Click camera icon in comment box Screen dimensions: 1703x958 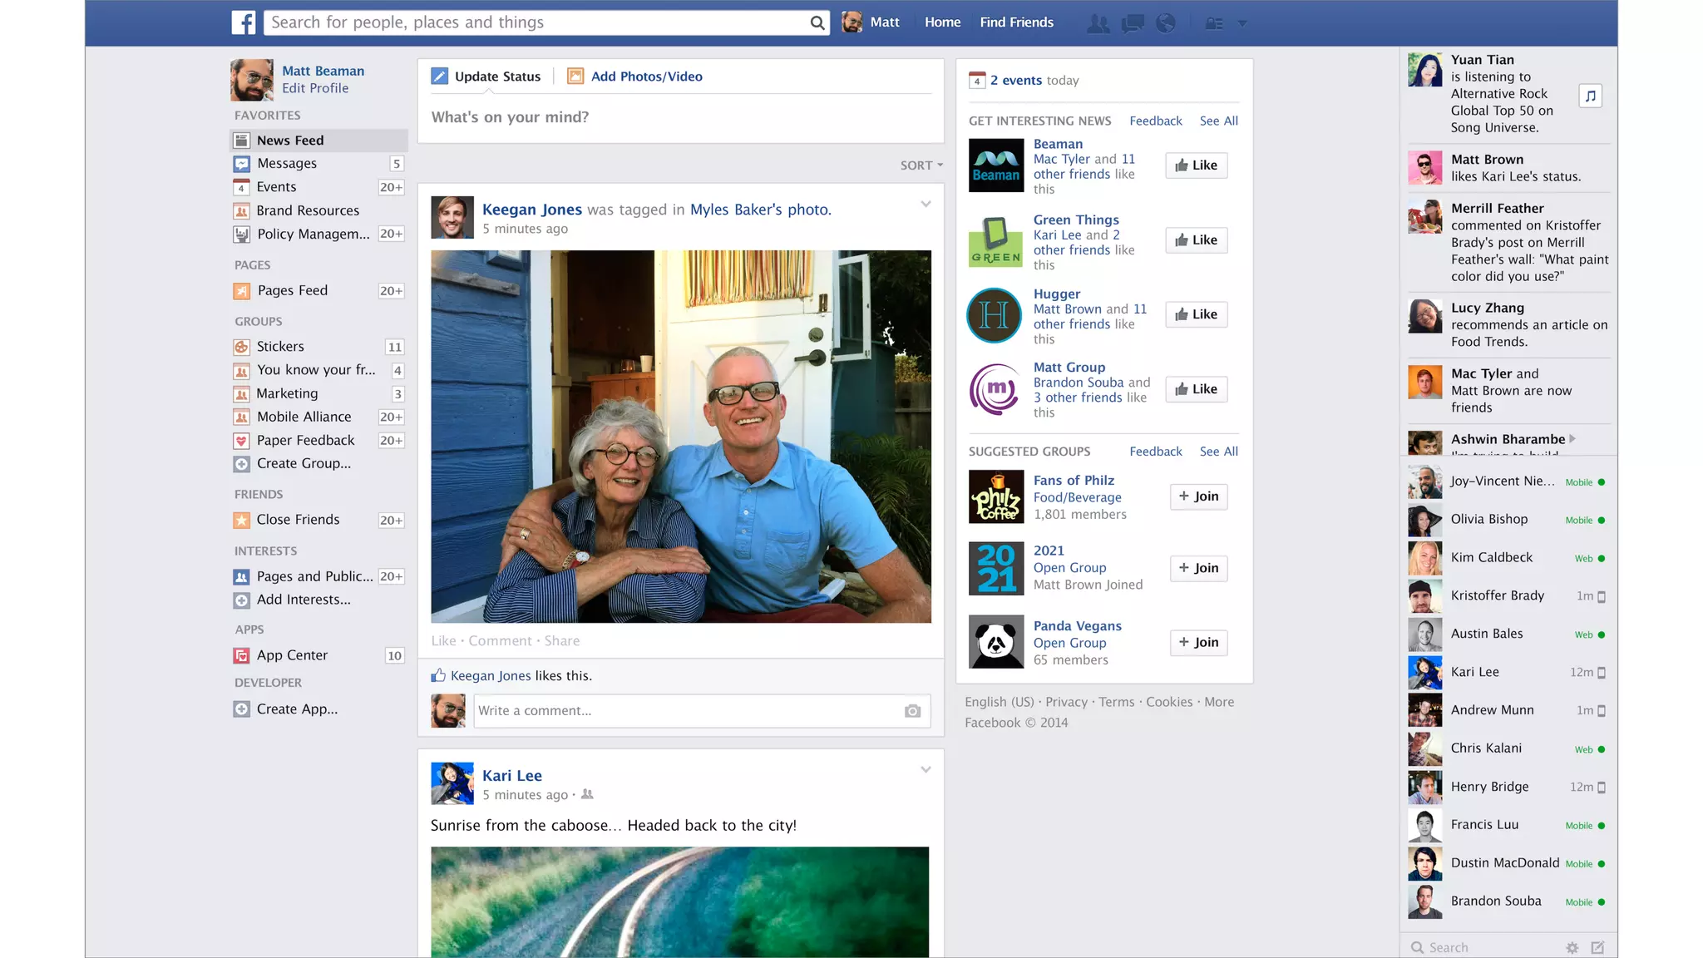(x=912, y=711)
